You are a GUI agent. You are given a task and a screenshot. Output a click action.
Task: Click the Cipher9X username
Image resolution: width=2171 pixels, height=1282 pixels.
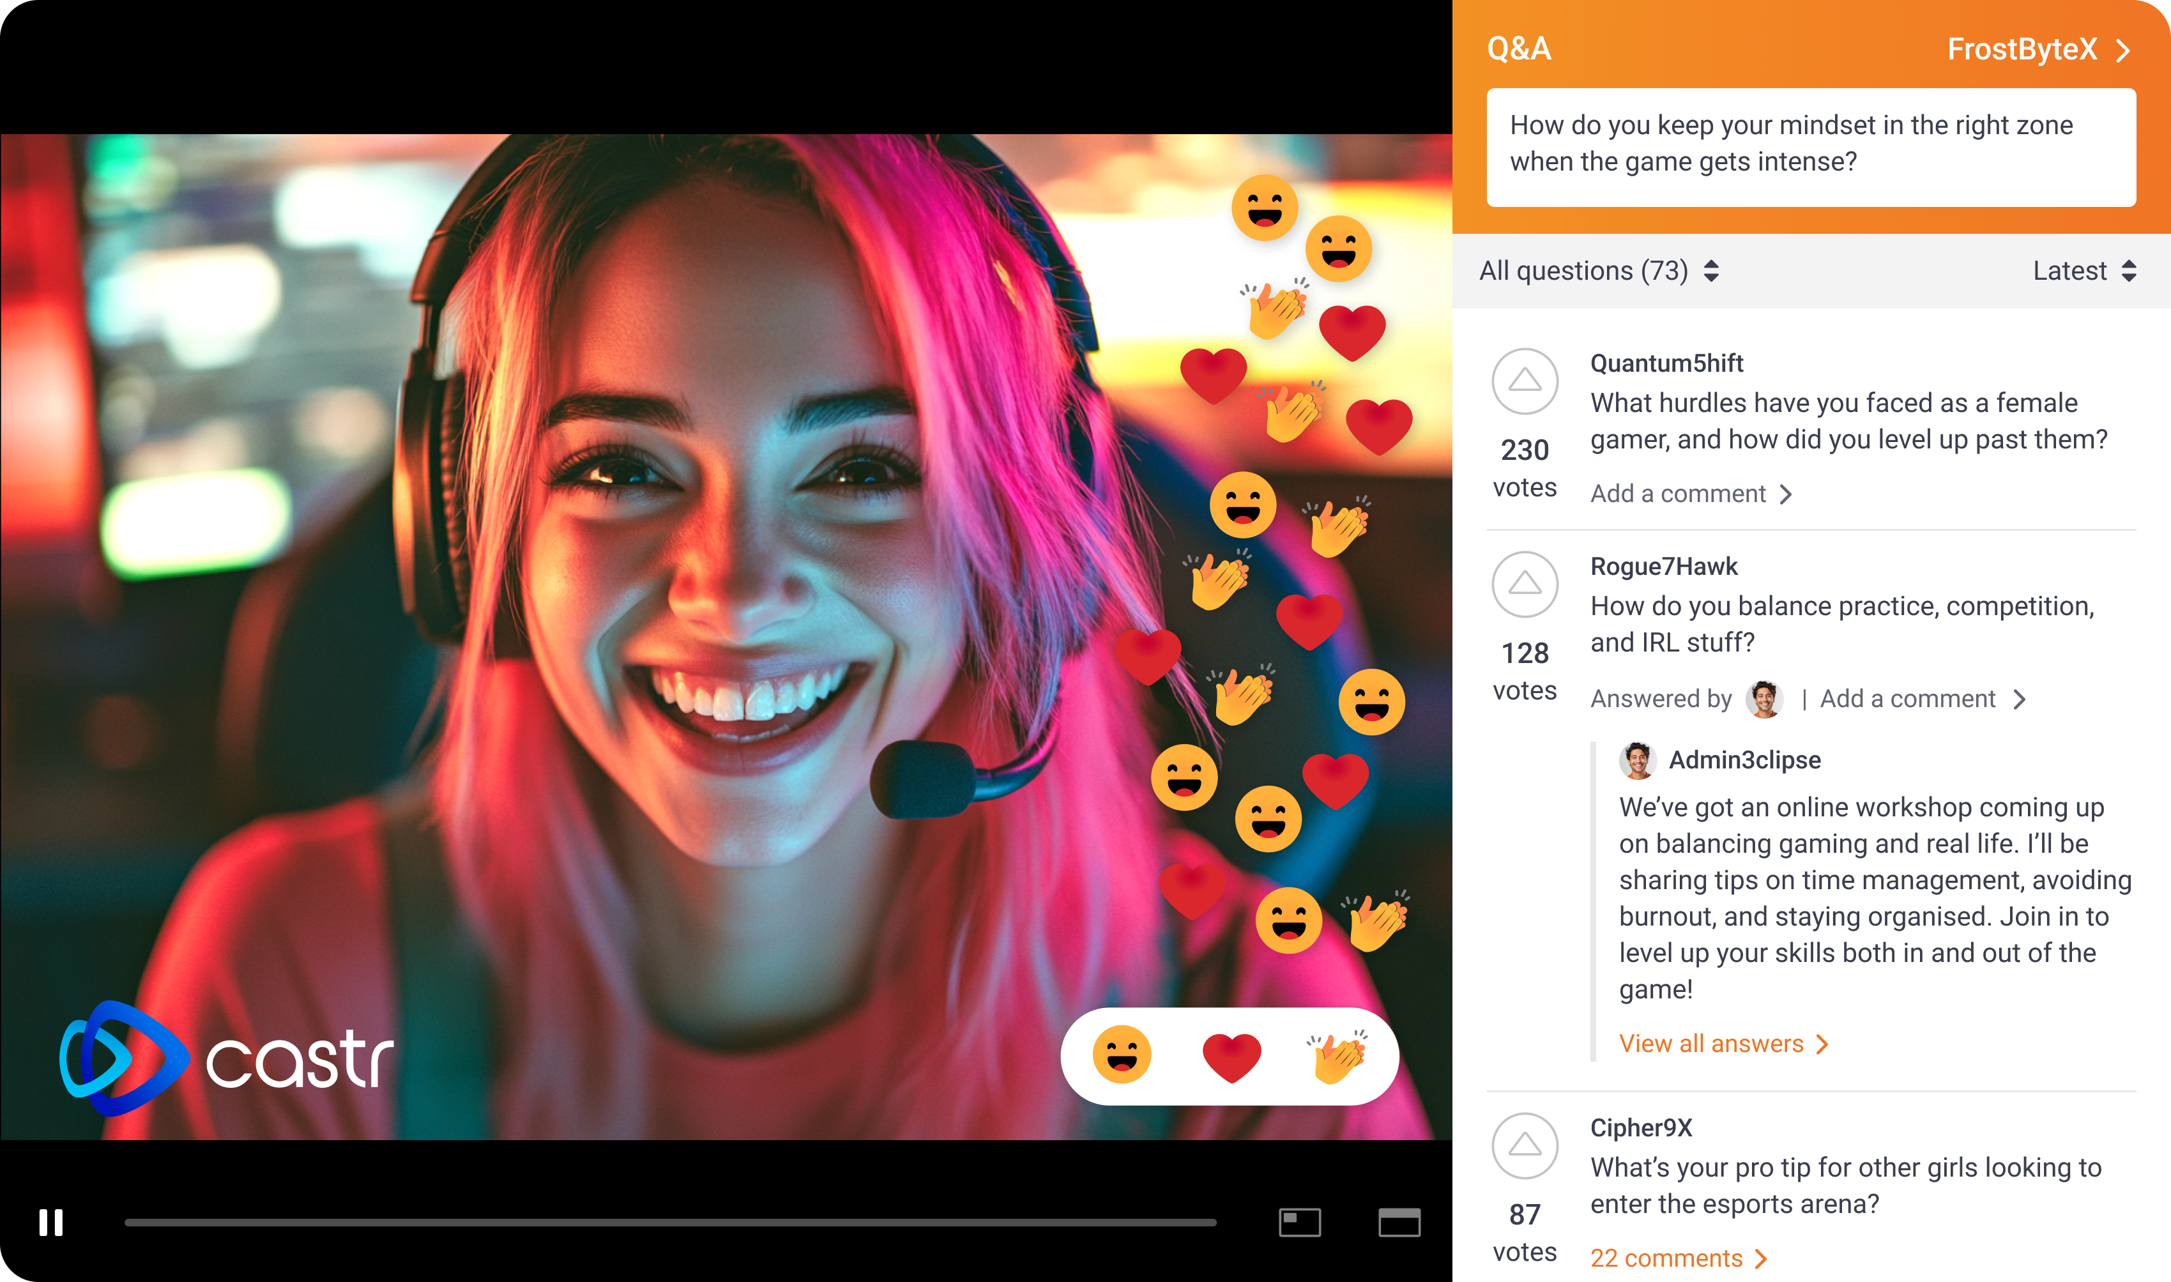pos(1641,1127)
